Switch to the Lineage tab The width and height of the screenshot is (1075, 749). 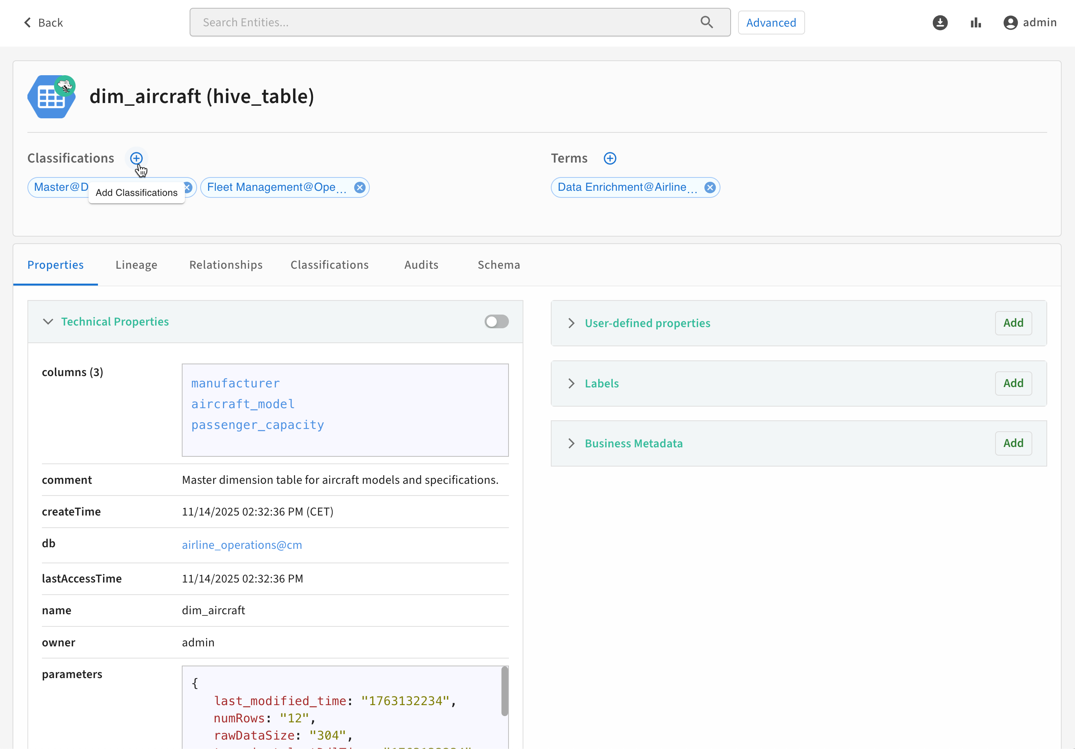136,265
